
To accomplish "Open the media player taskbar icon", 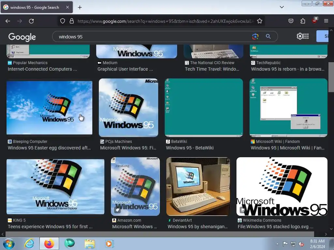I will click(x=110, y=243).
